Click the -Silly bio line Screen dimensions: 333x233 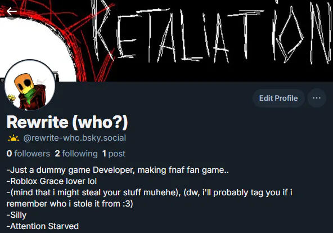pos(16,215)
